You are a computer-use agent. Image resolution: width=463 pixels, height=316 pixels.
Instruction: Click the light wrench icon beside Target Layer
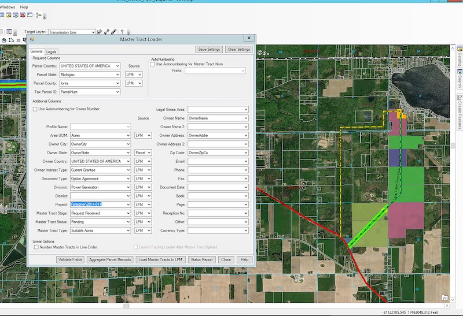point(106,32)
